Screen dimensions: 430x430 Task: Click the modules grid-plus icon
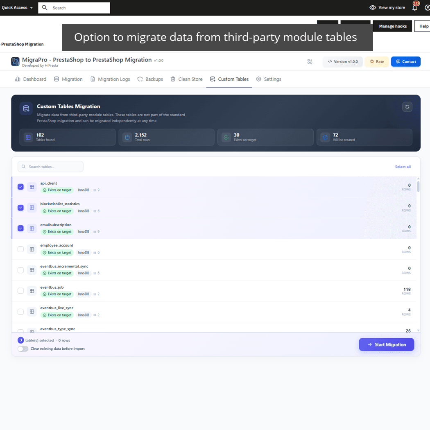(x=310, y=61)
